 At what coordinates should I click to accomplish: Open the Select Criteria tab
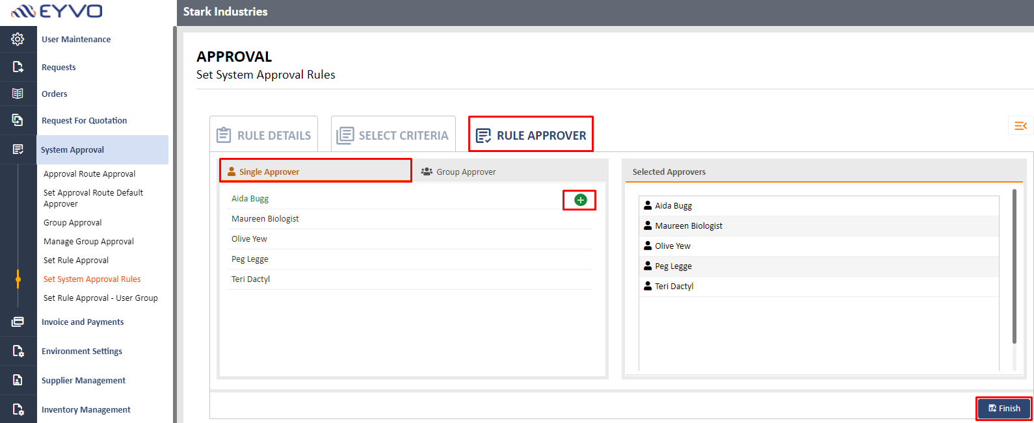point(393,135)
